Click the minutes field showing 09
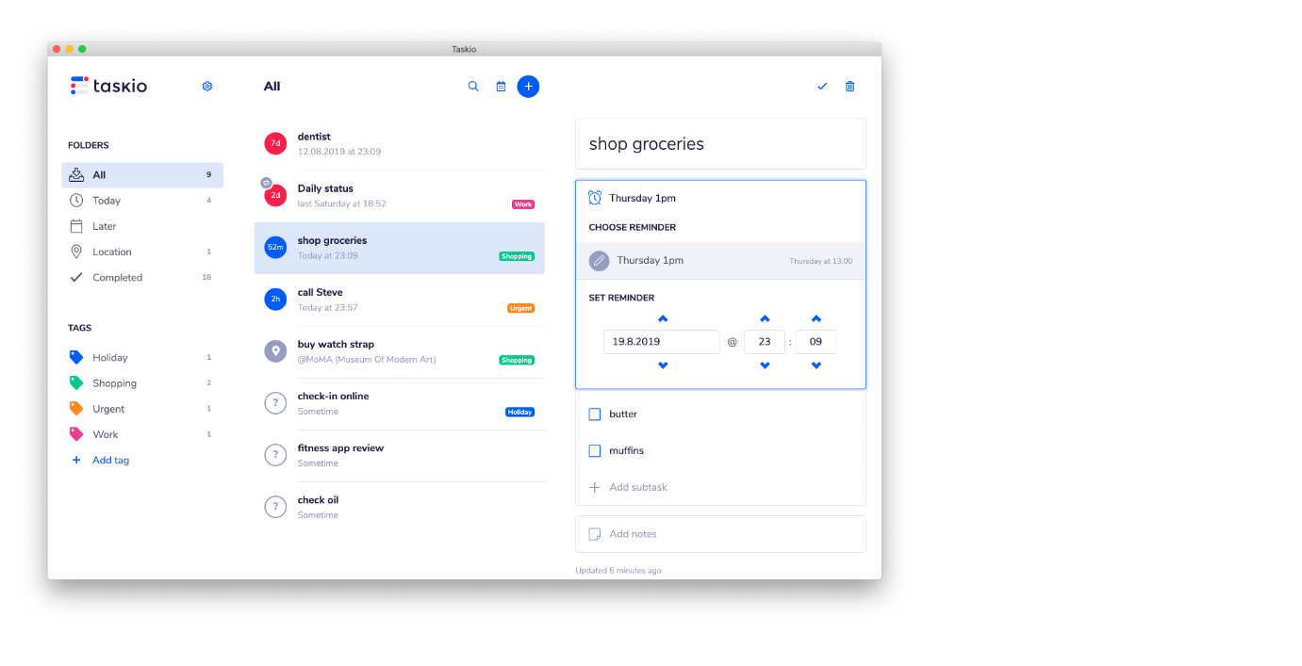 pyautogui.click(x=816, y=342)
